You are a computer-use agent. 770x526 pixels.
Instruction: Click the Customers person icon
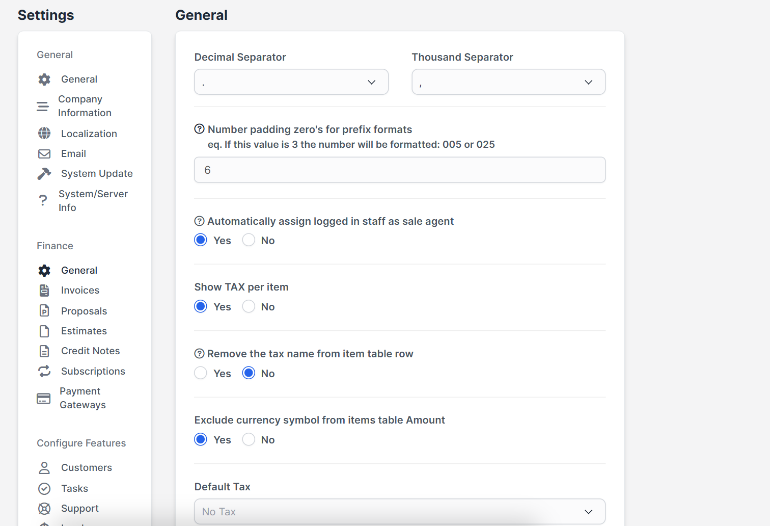(44, 467)
